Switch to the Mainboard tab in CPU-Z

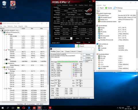coord(65,5)
